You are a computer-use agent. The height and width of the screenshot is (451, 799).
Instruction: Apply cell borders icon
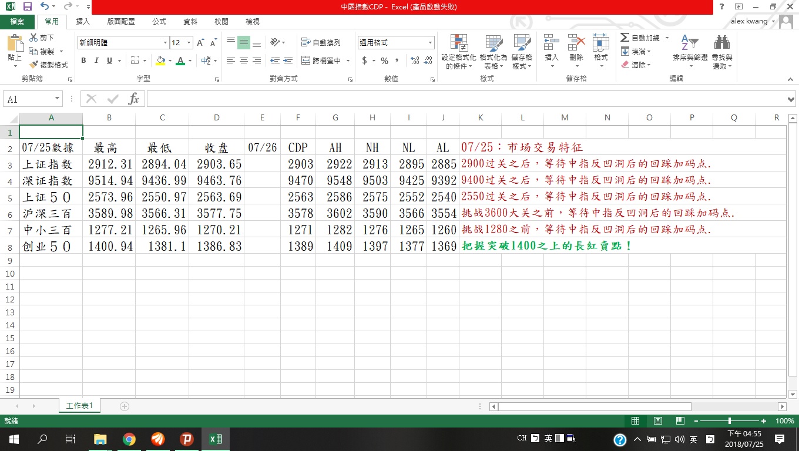tap(135, 60)
